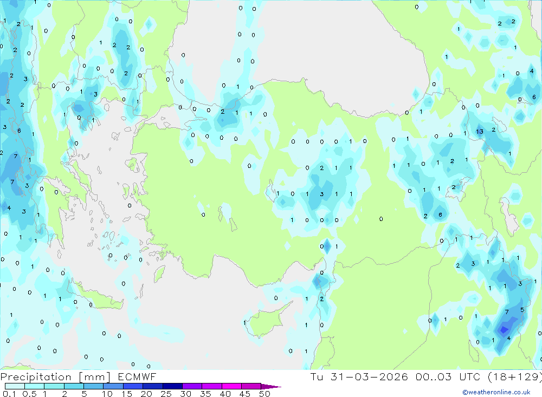
Task: Click the legend label '20'
Action: [x=146, y=394]
